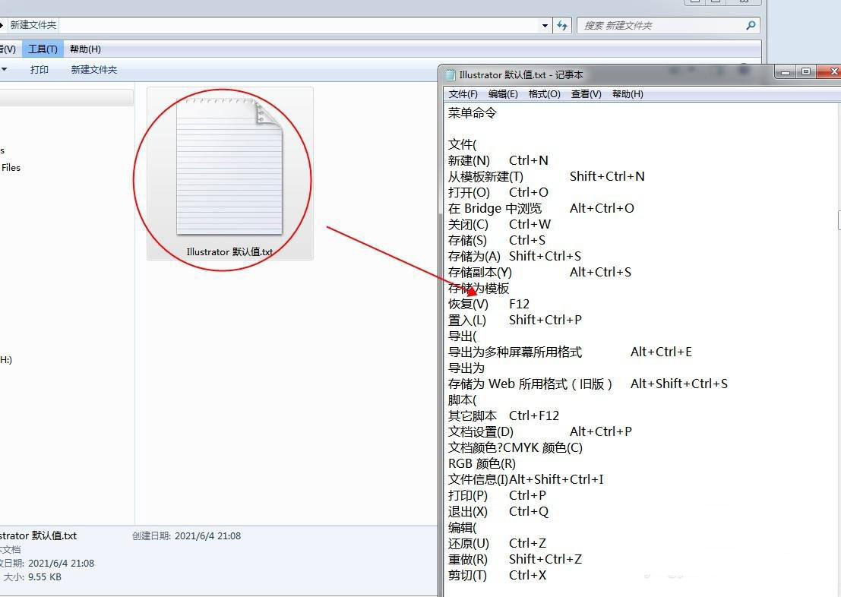
Task: Click the 菜单命令 heading line in Notepad
Action: [473, 113]
